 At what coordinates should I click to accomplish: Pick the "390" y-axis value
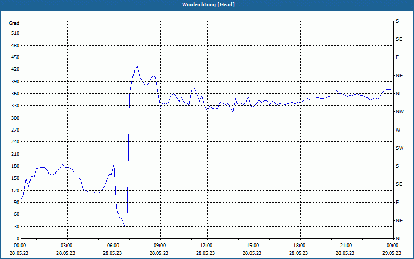coord(16,82)
